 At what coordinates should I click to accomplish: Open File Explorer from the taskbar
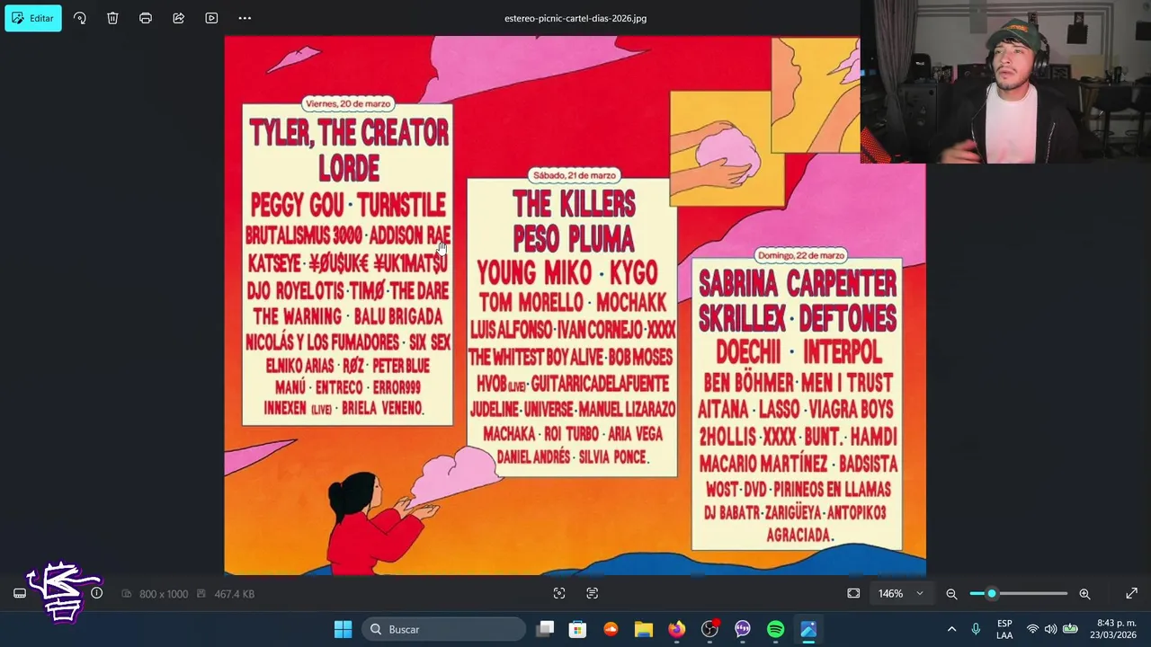click(x=644, y=629)
